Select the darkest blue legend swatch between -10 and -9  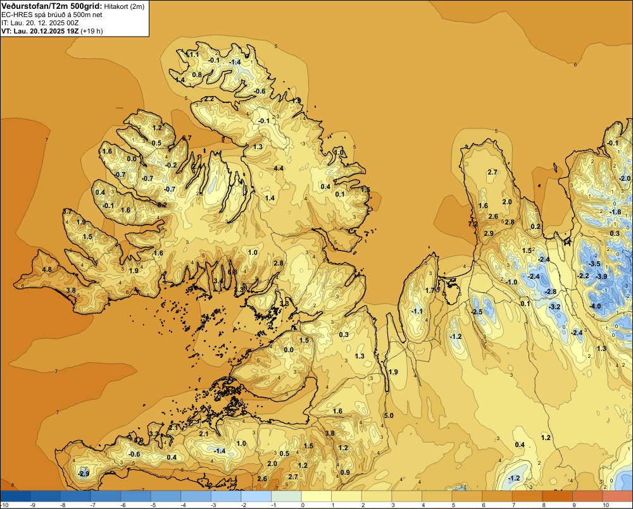coord(15,496)
